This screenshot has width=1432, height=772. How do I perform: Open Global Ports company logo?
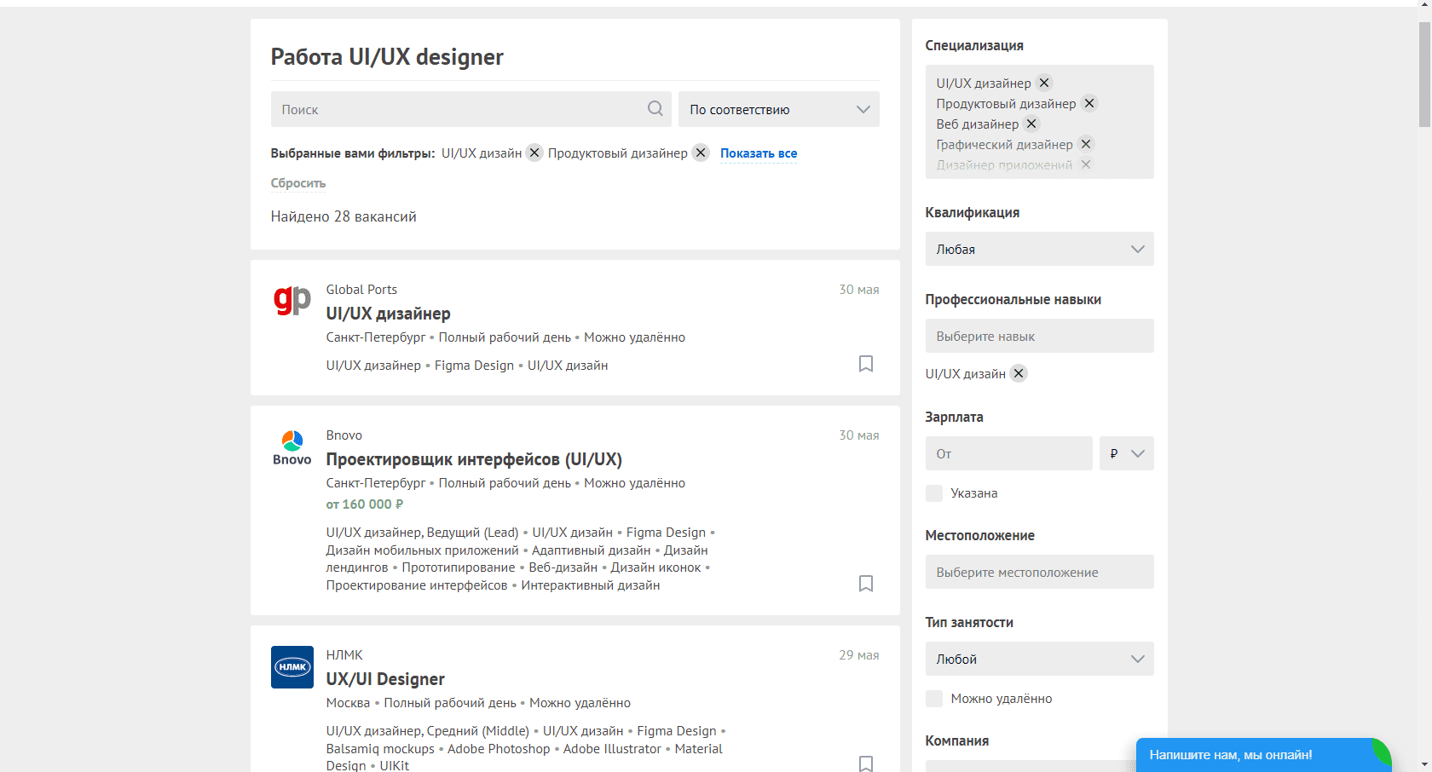[292, 300]
